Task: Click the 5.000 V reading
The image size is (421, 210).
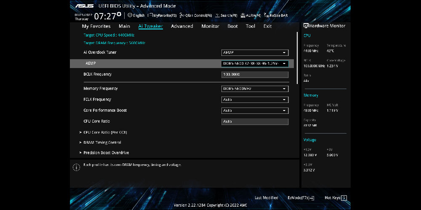Action: point(333,155)
